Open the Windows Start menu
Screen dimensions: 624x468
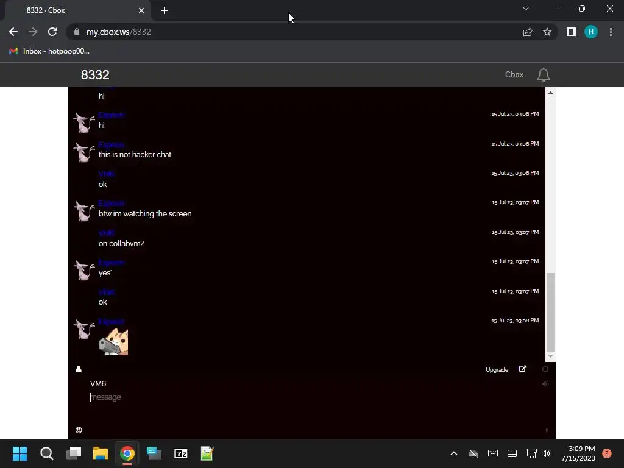(19, 453)
